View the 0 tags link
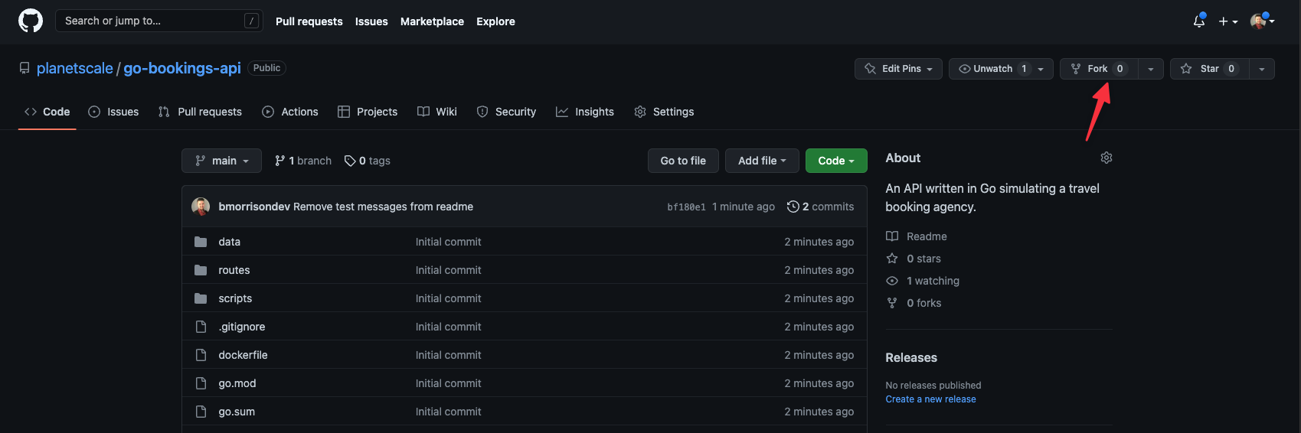The width and height of the screenshot is (1301, 433). pyautogui.click(x=368, y=161)
